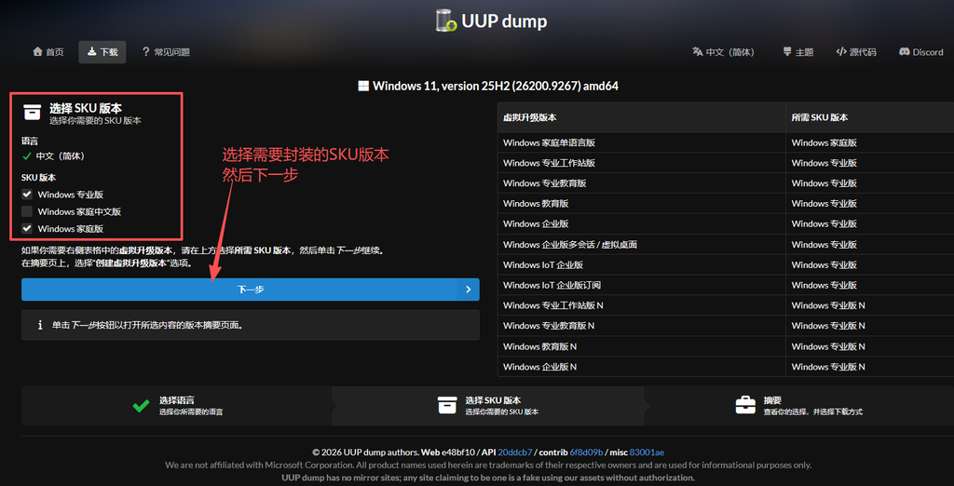This screenshot has height=486, width=954.
Task: Open the 主题 theme menu
Action: click(x=797, y=52)
